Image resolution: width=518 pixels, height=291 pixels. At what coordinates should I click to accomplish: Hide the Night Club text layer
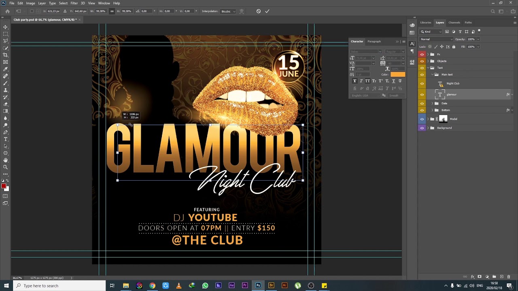422,84
